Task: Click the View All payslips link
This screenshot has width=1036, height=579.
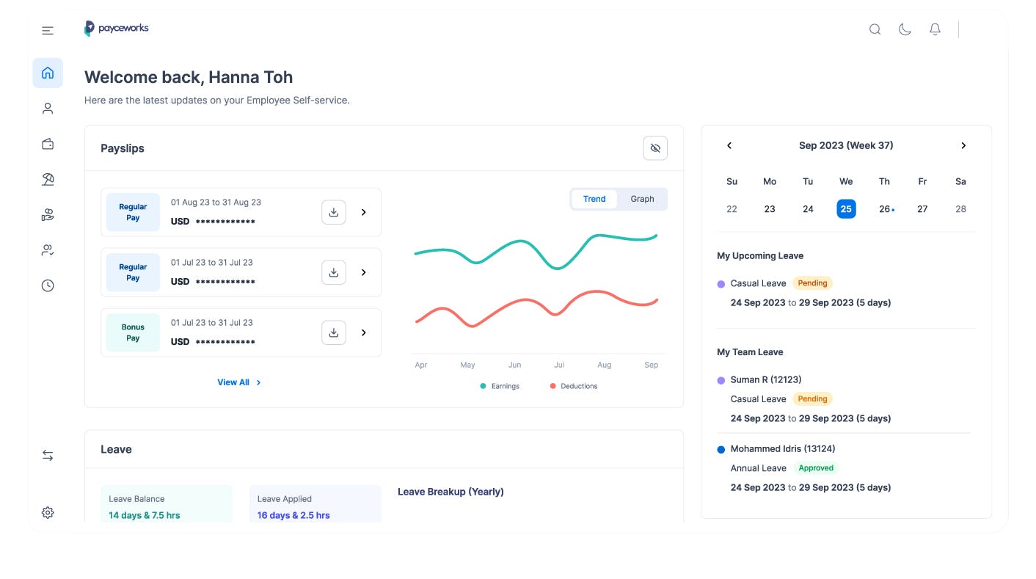Action: pos(239,382)
